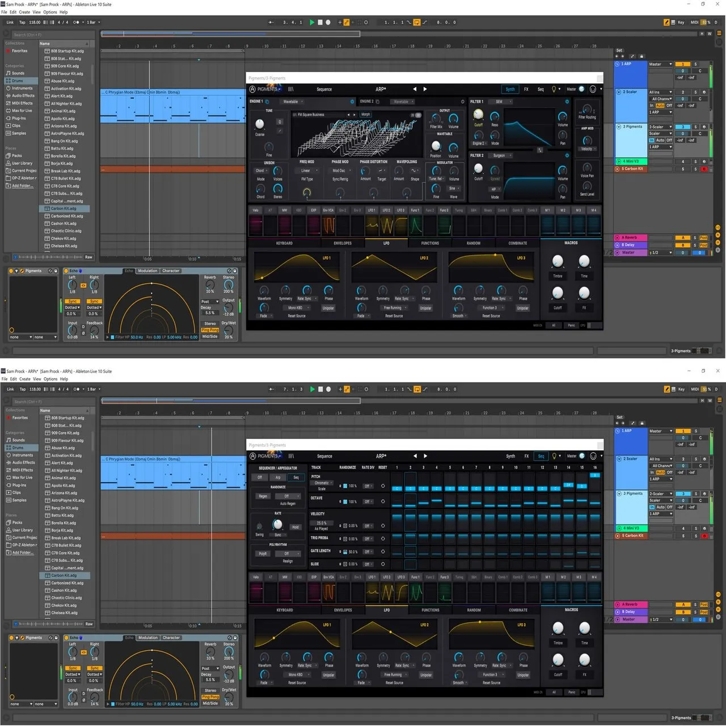The width and height of the screenshot is (726, 726).
Task: Click PolyR button in lower Pigments Polyrhythm section
Action: [x=263, y=554]
